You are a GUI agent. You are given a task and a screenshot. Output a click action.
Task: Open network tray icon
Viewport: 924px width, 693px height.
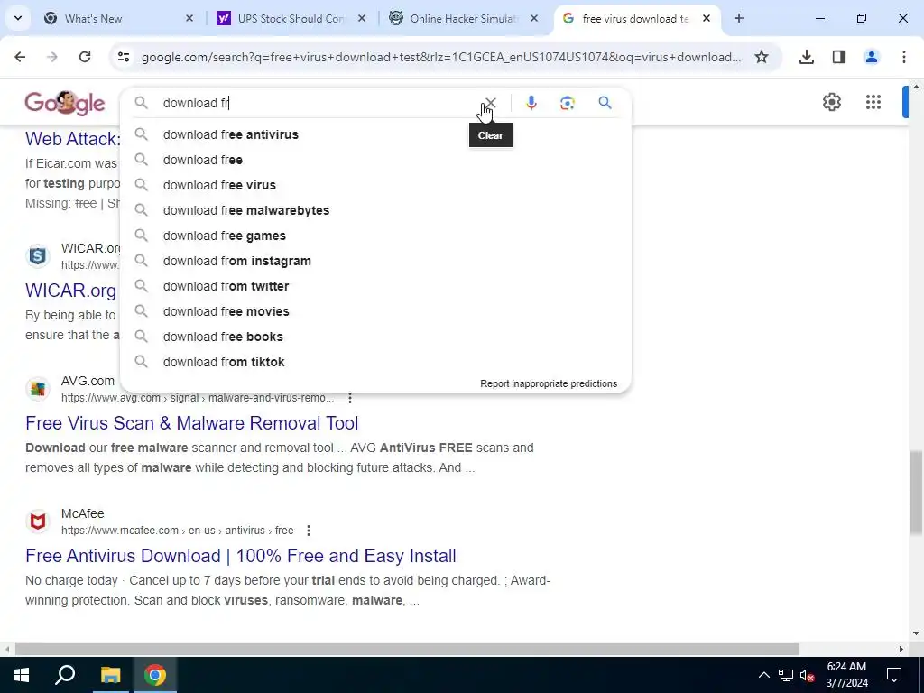(x=786, y=675)
